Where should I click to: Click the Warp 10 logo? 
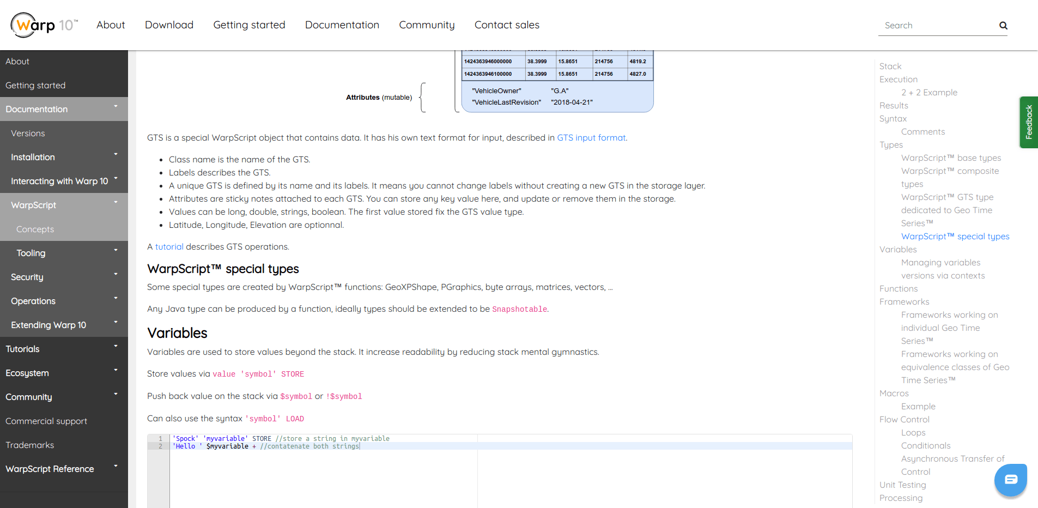44,25
